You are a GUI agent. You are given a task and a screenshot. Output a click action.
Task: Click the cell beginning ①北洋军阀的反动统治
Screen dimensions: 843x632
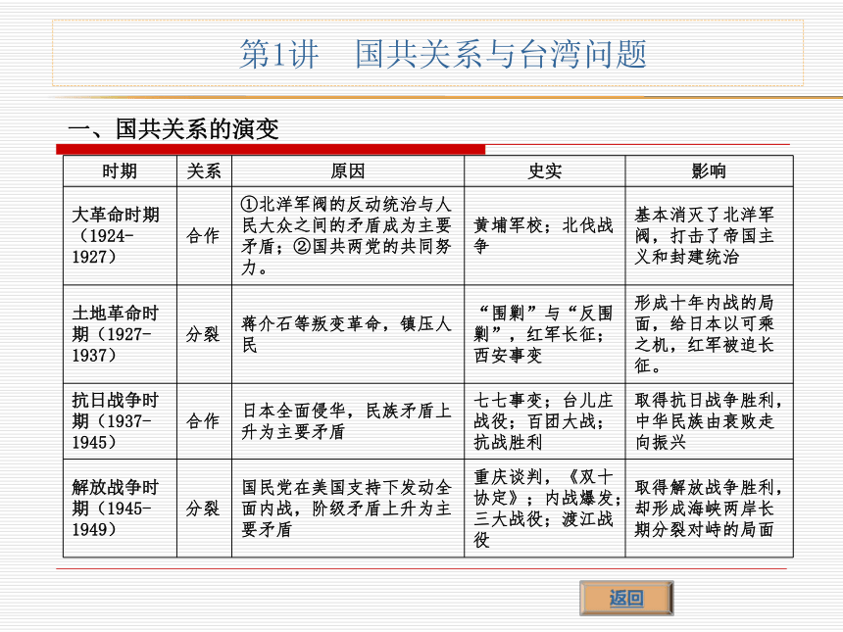[348, 235]
